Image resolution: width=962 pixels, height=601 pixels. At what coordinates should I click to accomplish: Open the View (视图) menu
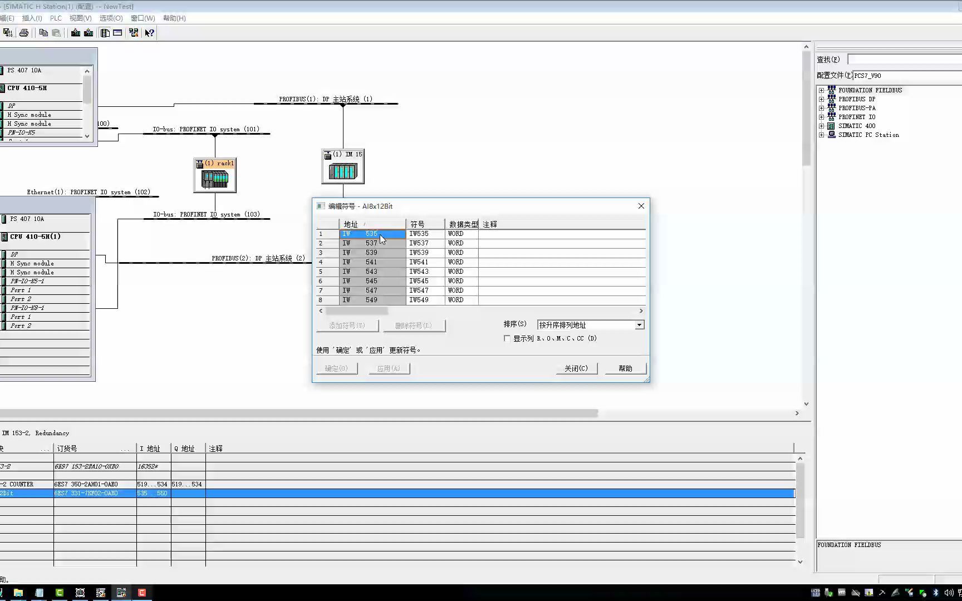click(x=80, y=18)
